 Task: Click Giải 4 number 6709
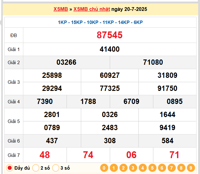click(x=132, y=101)
